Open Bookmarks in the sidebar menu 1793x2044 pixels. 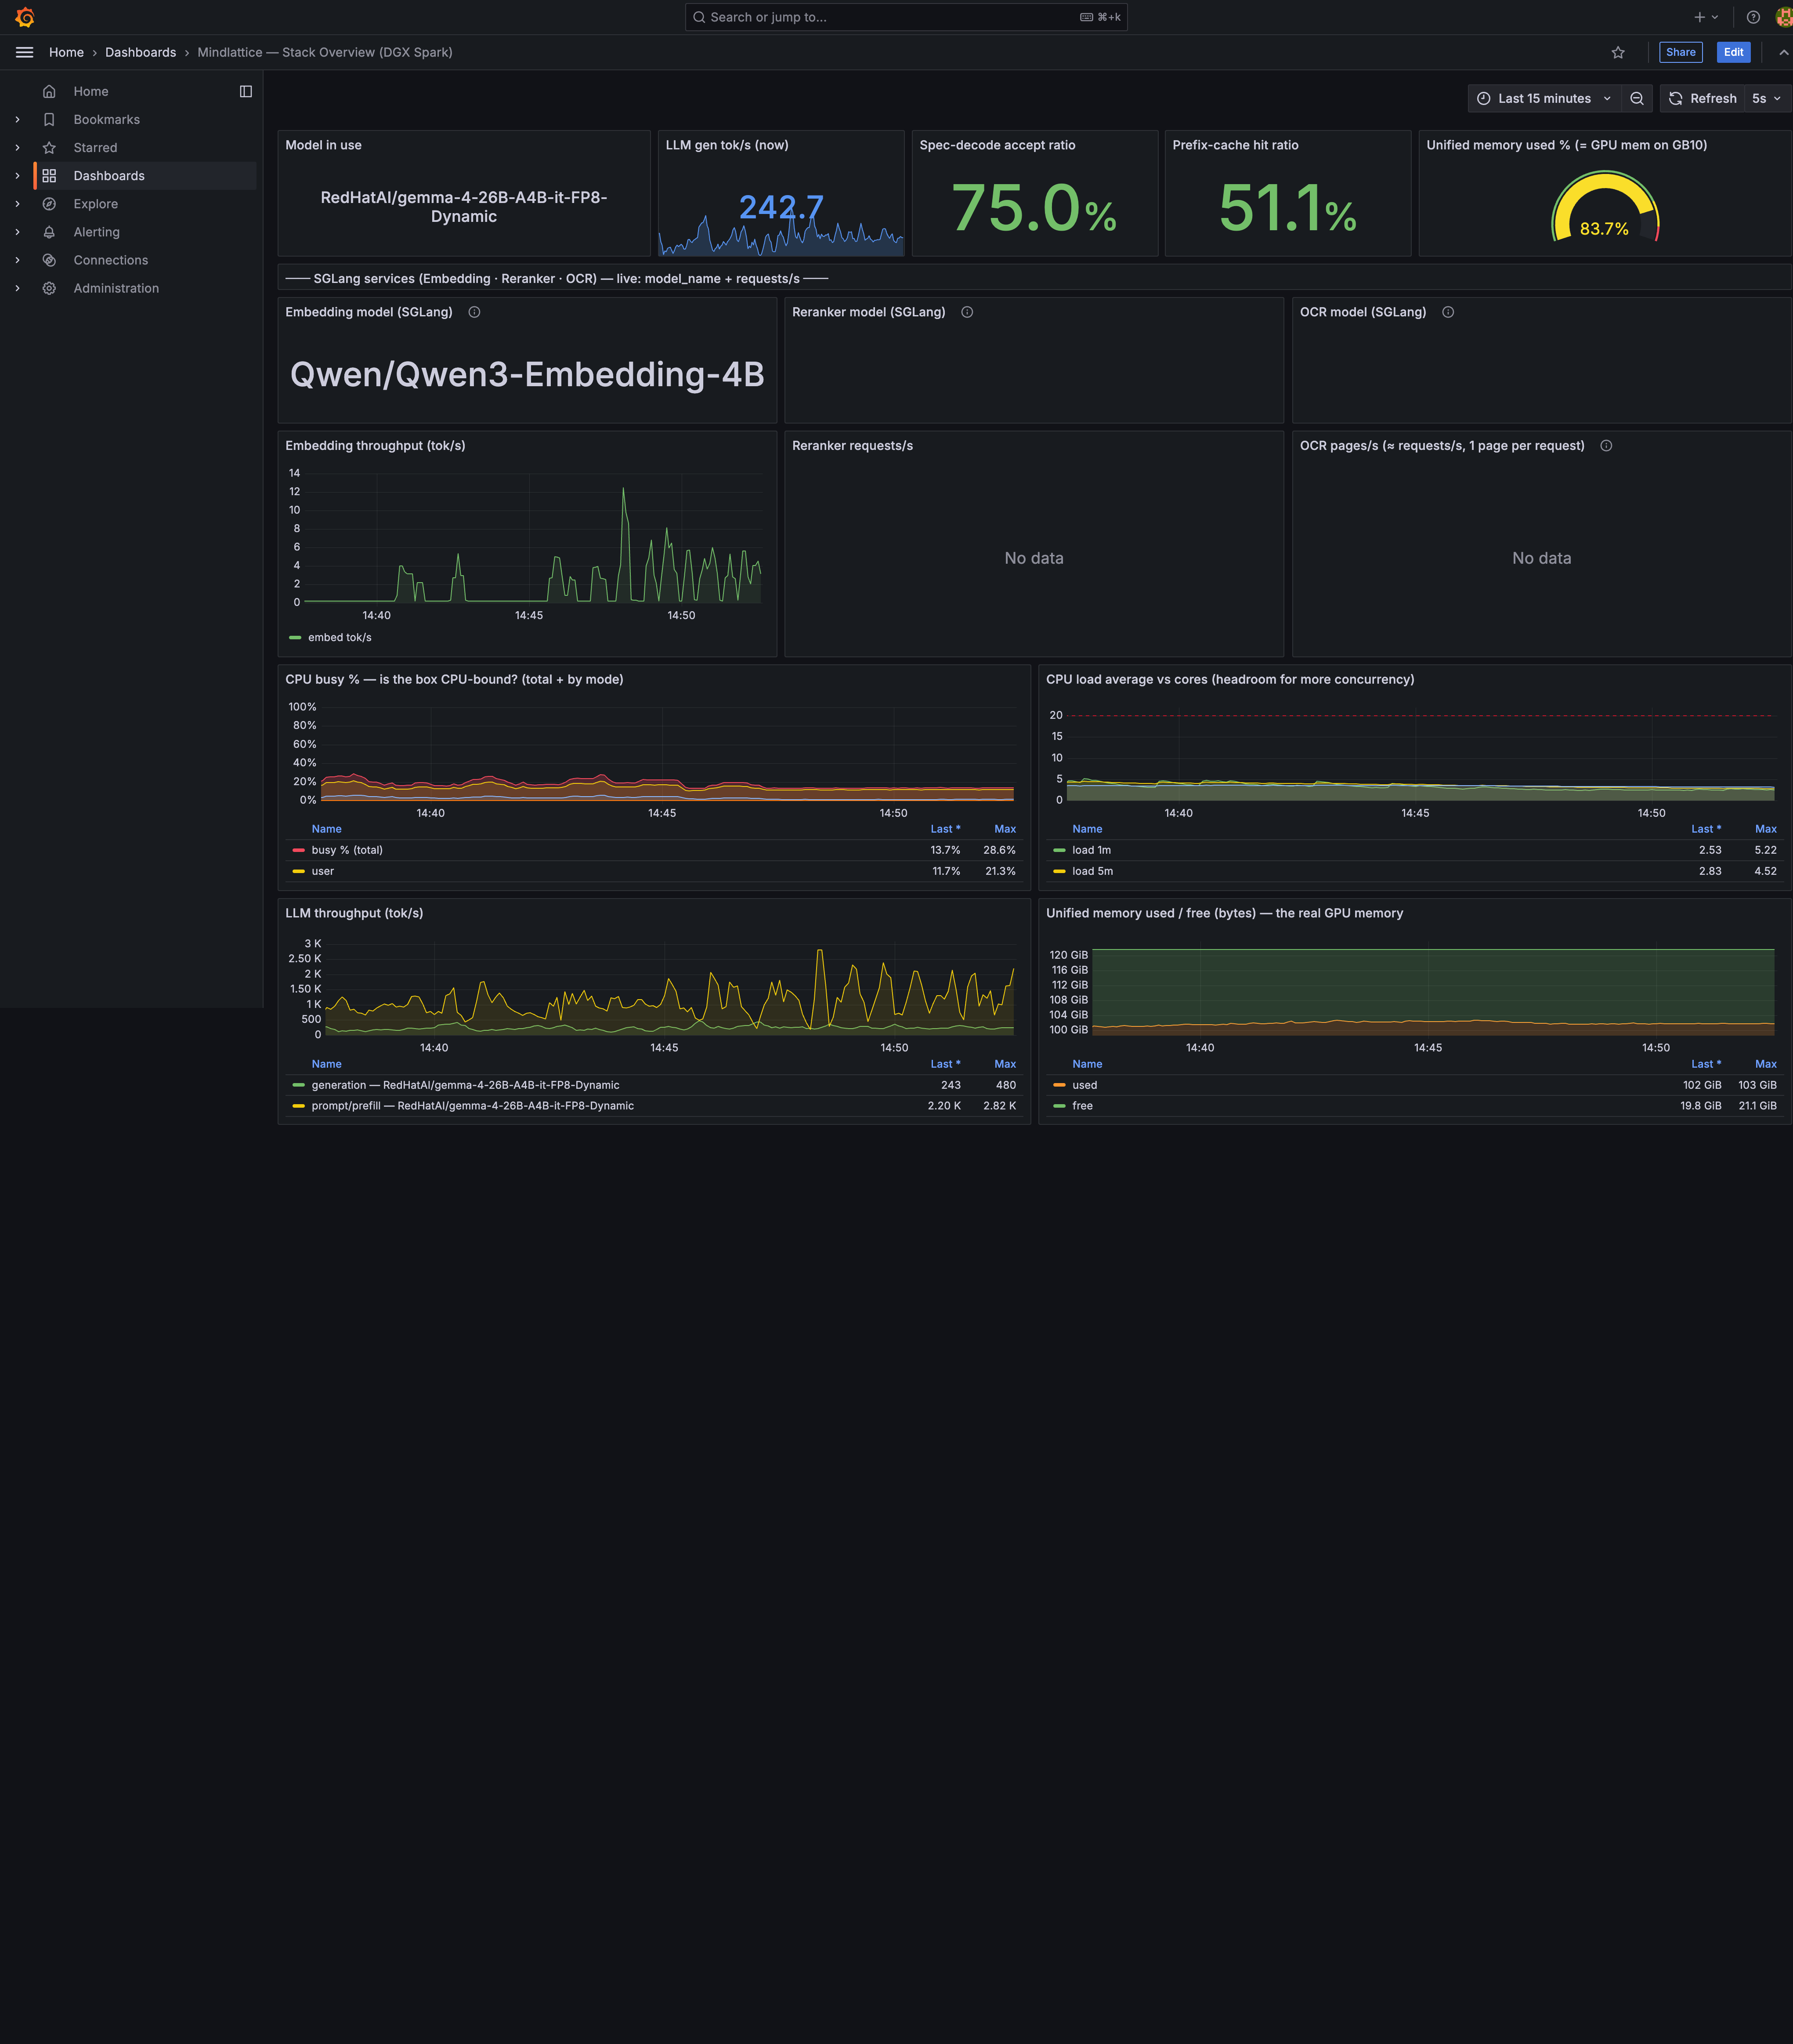tap(107, 119)
